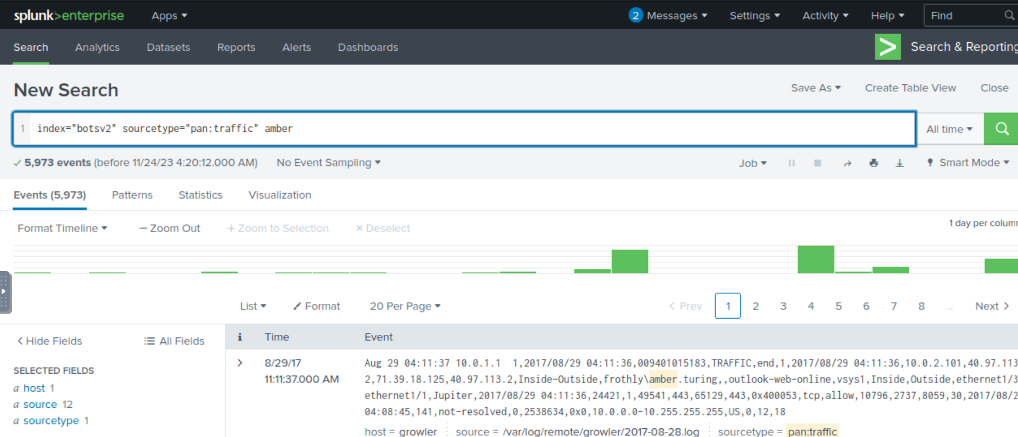Open the Activity dropdown
1018x437 pixels.
(825, 16)
